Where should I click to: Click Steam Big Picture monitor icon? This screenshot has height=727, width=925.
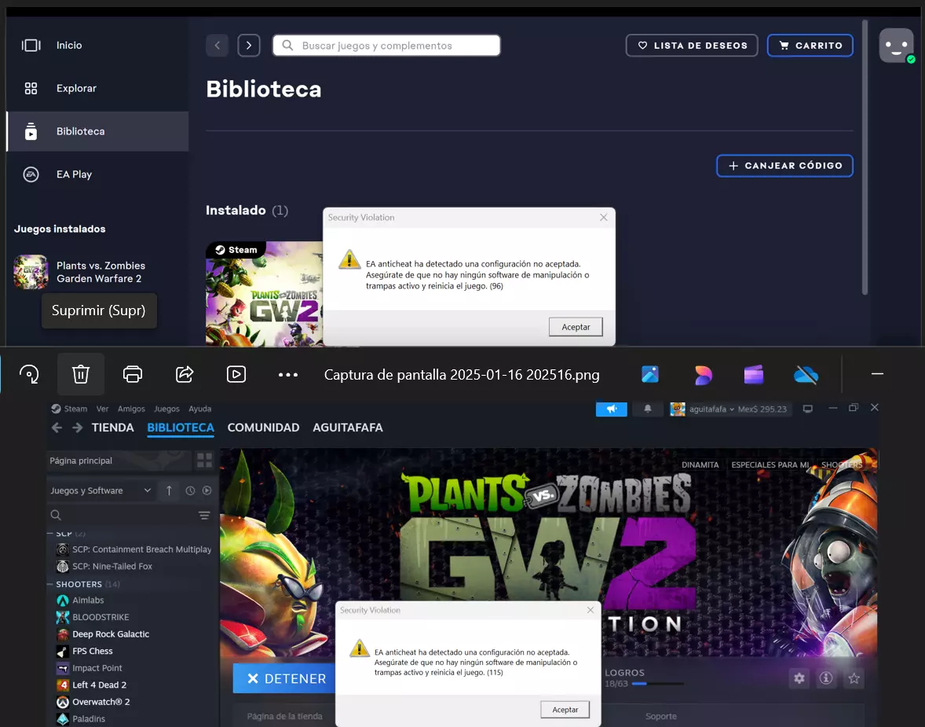807,409
